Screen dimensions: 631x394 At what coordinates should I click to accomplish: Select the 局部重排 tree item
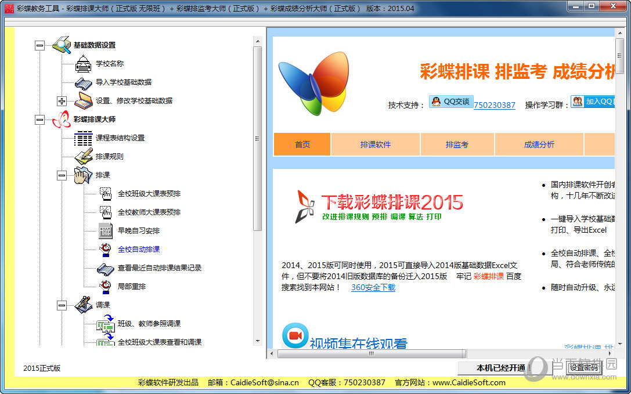pos(132,287)
